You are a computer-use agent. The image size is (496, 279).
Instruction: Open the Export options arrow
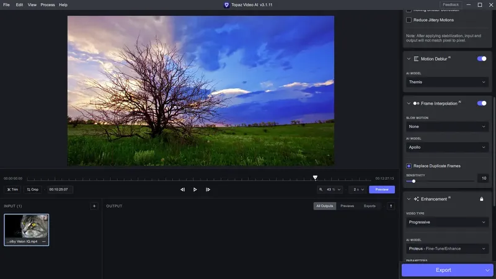click(487, 270)
